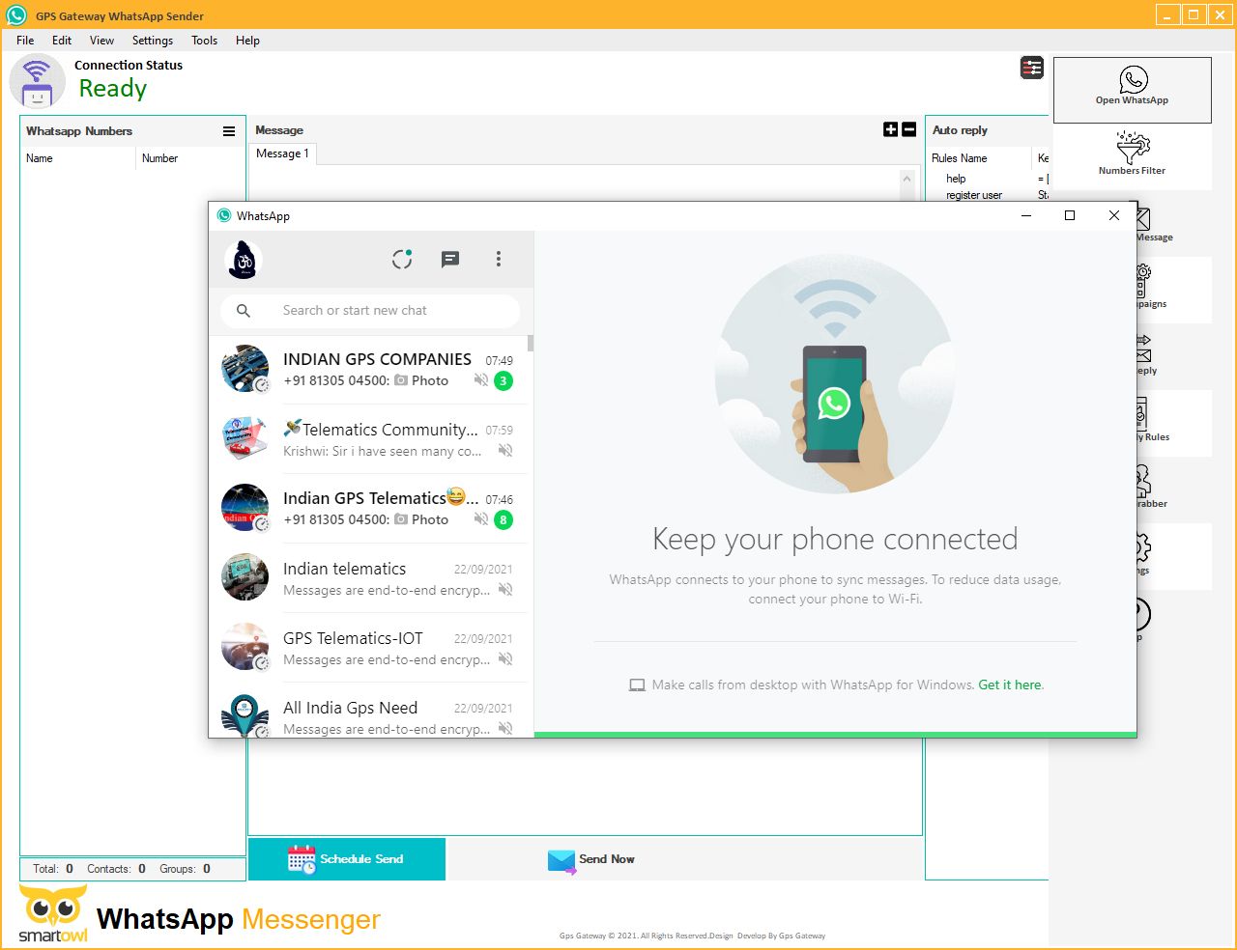Image resolution: width=1237 pixels, height=950 pixels.
Task: Open the Whatsapp Numbers hamburger menu
Action: (229, 131)
